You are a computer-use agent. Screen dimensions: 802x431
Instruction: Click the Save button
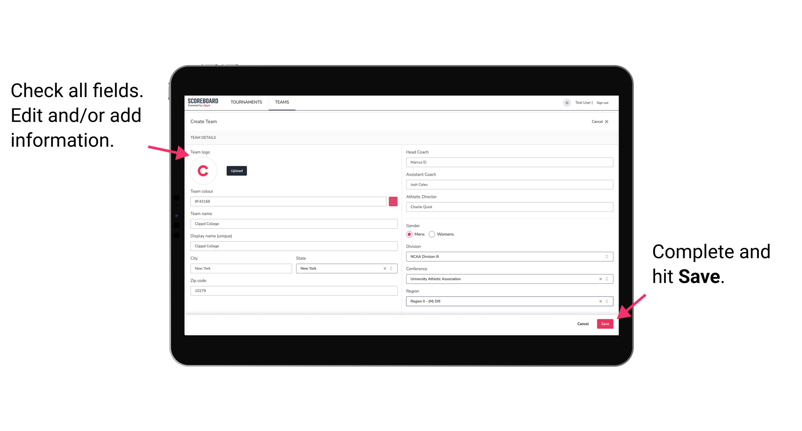click(605, 323)
